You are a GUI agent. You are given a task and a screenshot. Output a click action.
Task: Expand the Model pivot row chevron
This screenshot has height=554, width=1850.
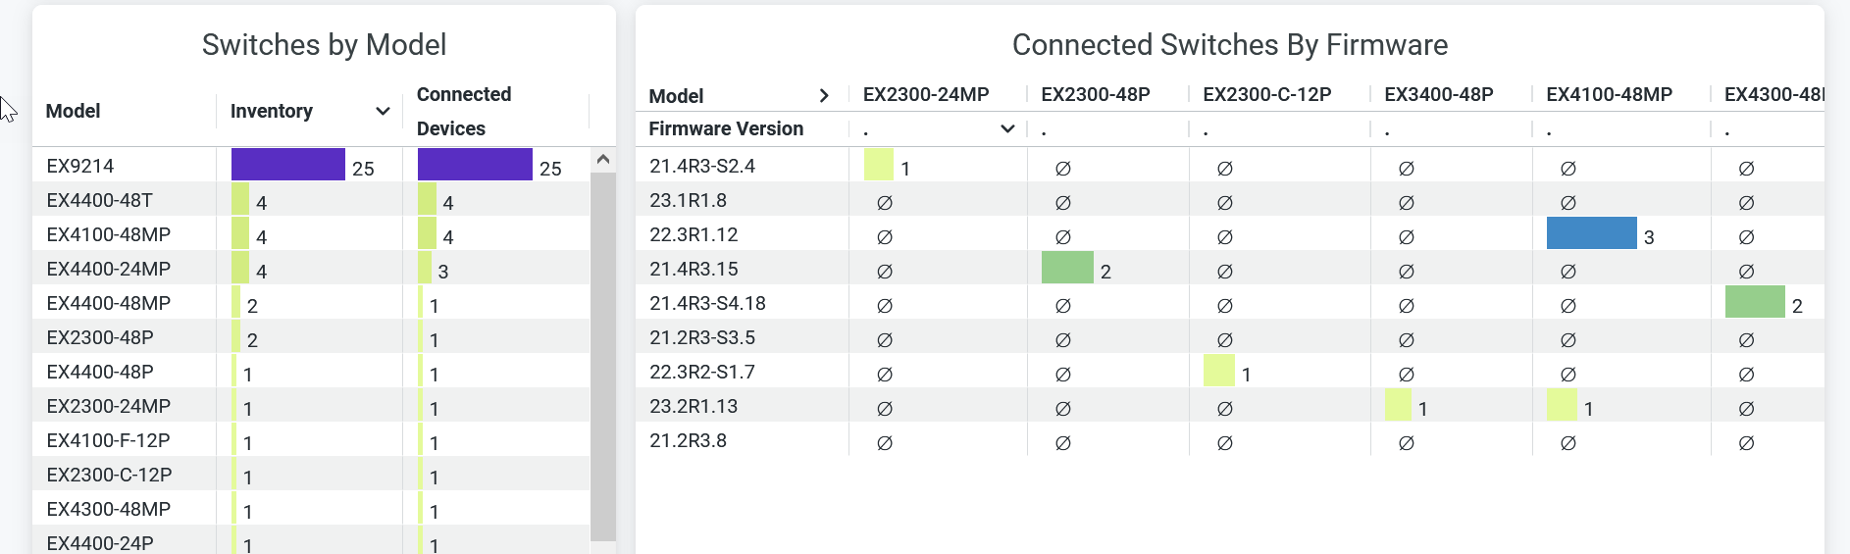coord(824,96)
